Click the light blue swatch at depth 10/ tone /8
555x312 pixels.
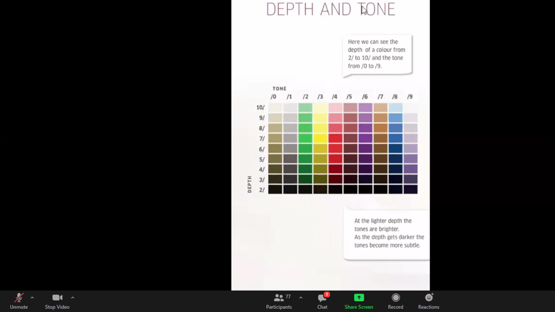tap(395, 108)
